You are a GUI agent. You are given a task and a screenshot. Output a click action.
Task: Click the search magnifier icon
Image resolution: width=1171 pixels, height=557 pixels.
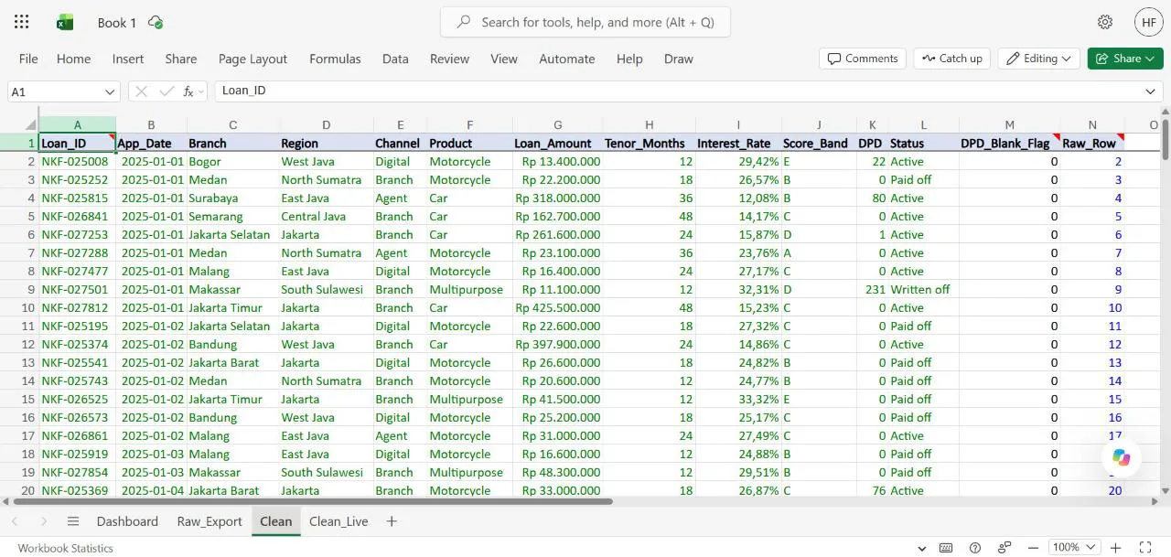point(464,22)
